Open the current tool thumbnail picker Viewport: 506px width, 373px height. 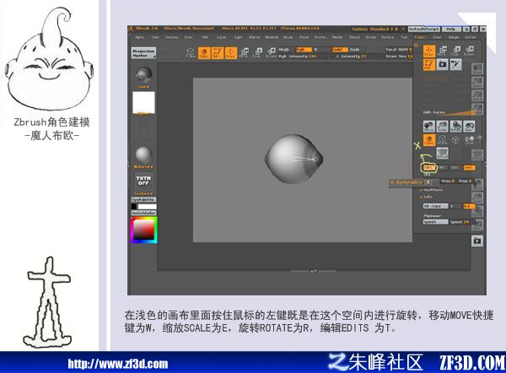click(x=143, y=77)
